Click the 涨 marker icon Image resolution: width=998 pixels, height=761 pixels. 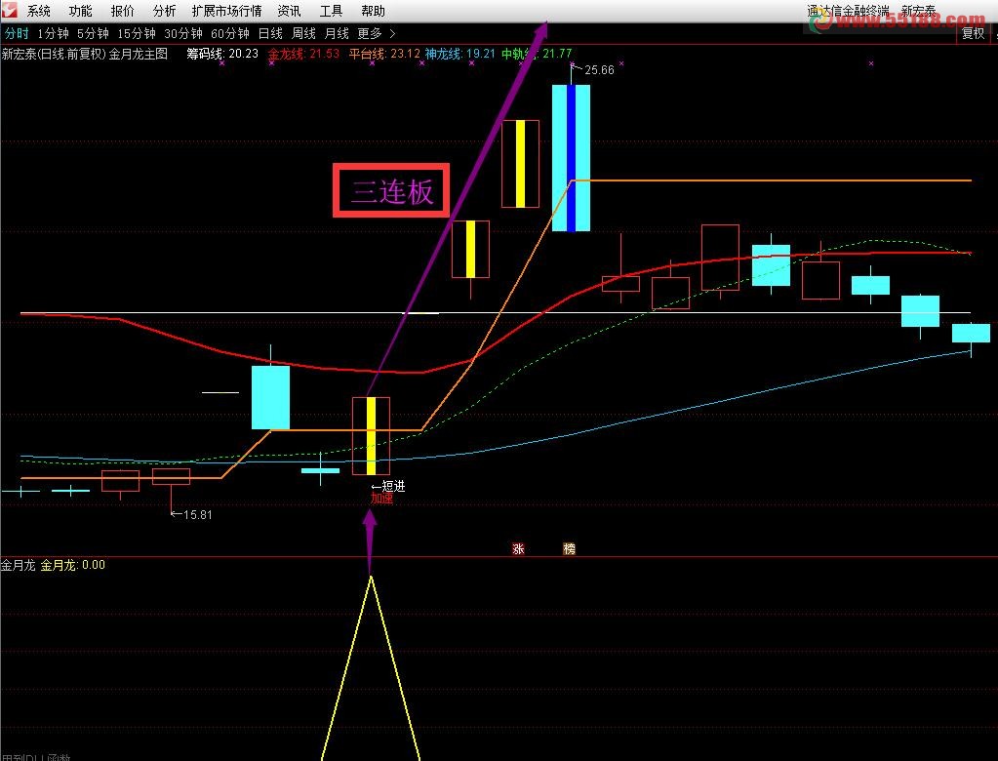click(518, 549)
